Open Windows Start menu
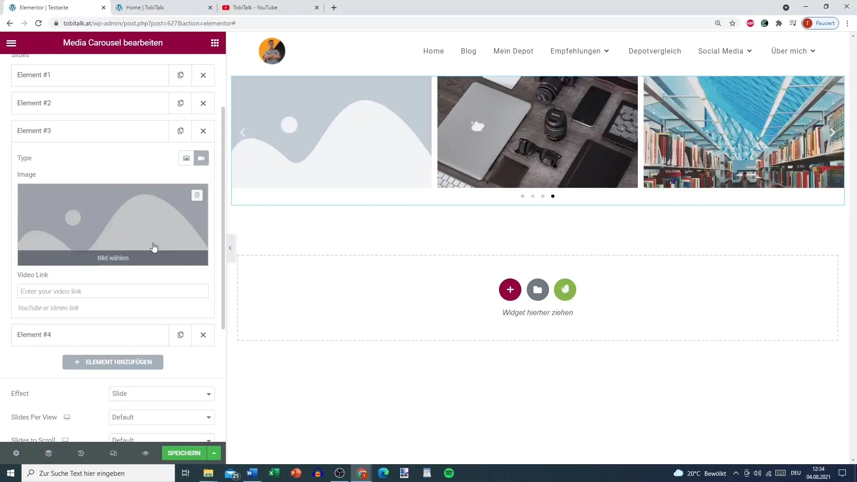 click(x=11, y=473)
